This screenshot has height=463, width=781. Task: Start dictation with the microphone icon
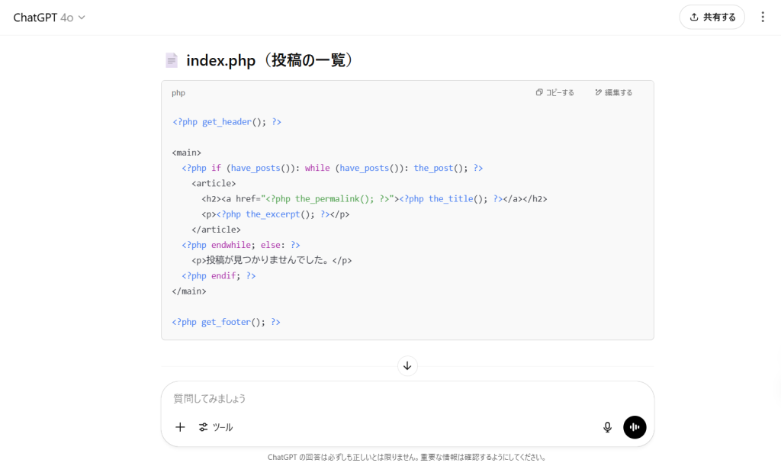click(x=607, y=427)
